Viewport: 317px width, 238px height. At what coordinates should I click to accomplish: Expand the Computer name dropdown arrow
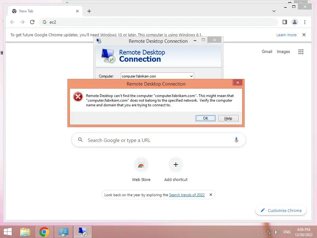tap(191, 76)
